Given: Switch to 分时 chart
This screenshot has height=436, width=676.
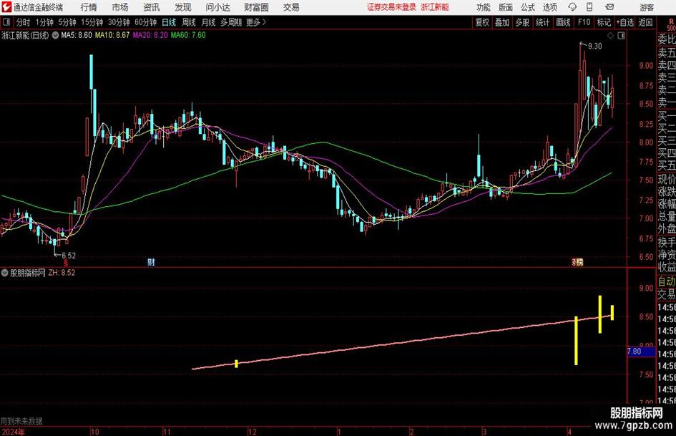Looking at the screenshot, I should point(23,22).
